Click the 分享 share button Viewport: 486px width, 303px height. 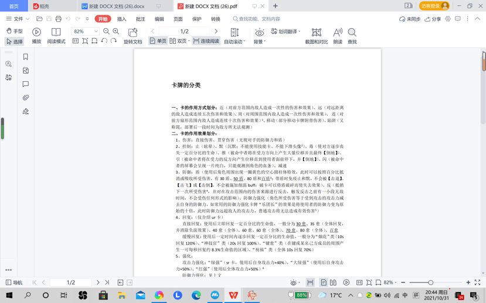(433, 19)
